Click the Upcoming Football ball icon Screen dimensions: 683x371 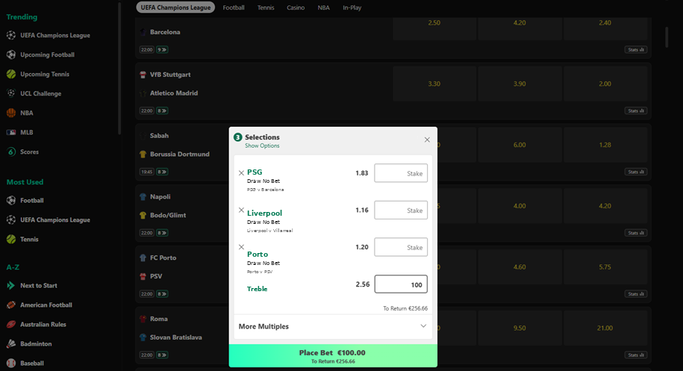(x=11, y=55)
